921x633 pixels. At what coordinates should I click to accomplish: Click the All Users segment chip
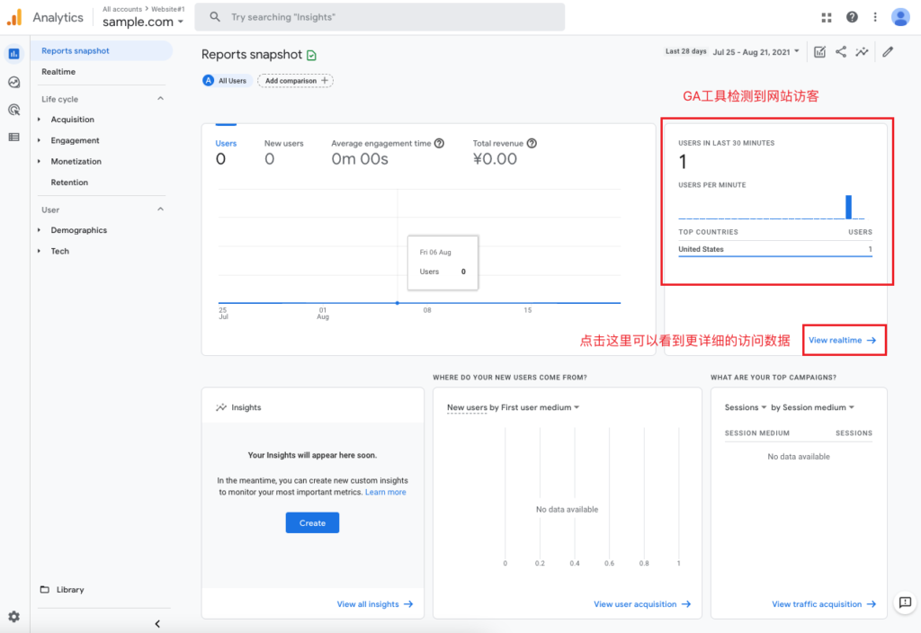[x=226, y=81]
